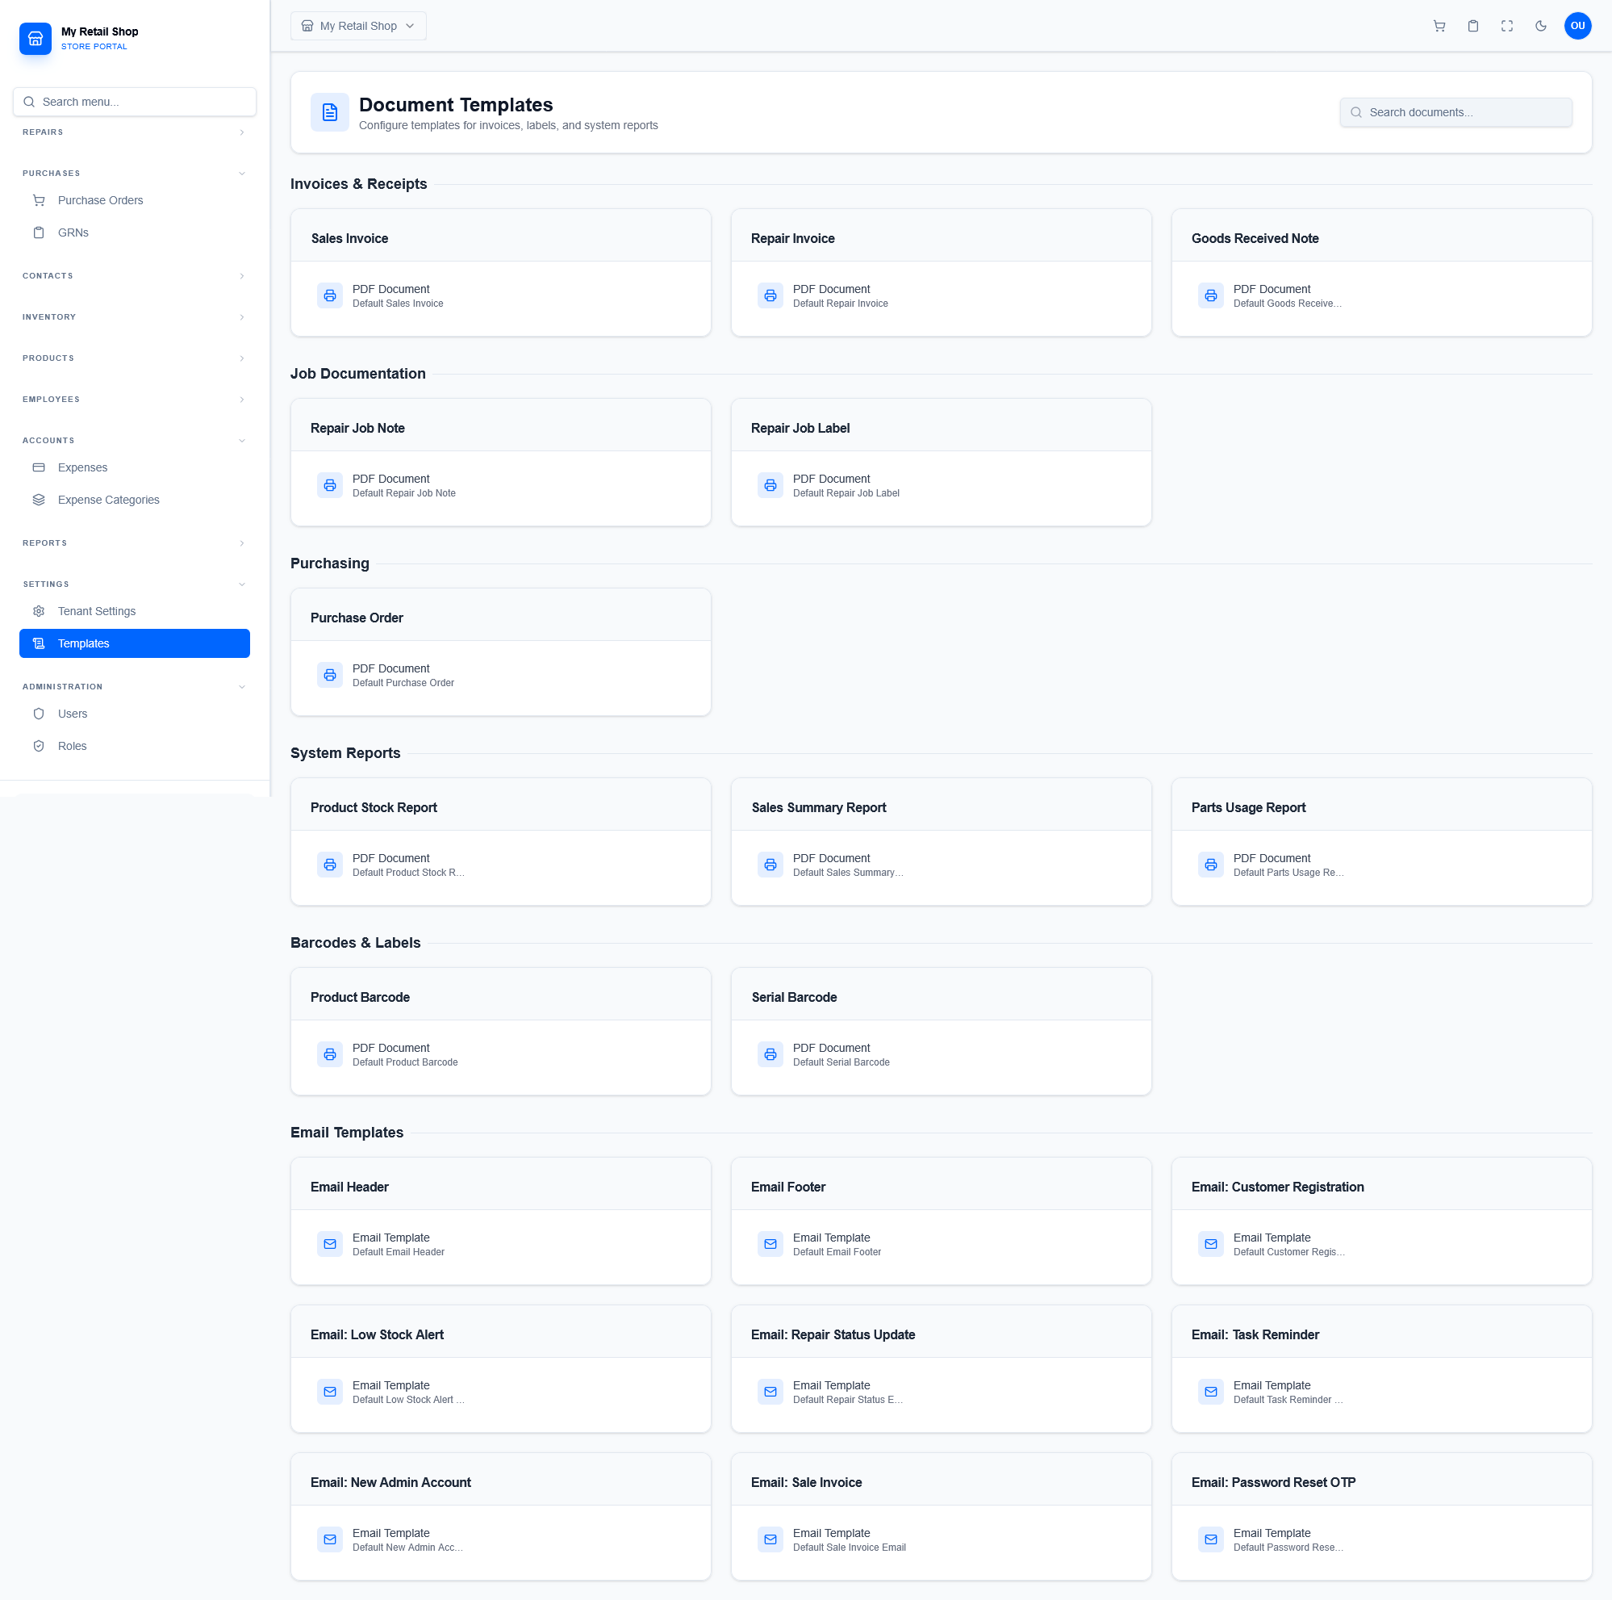Image resolution: width=1612 pixels, height=1600 pixels.
Task: Click the Email: New Admin Account title
Action: (x=390, y=1482)
